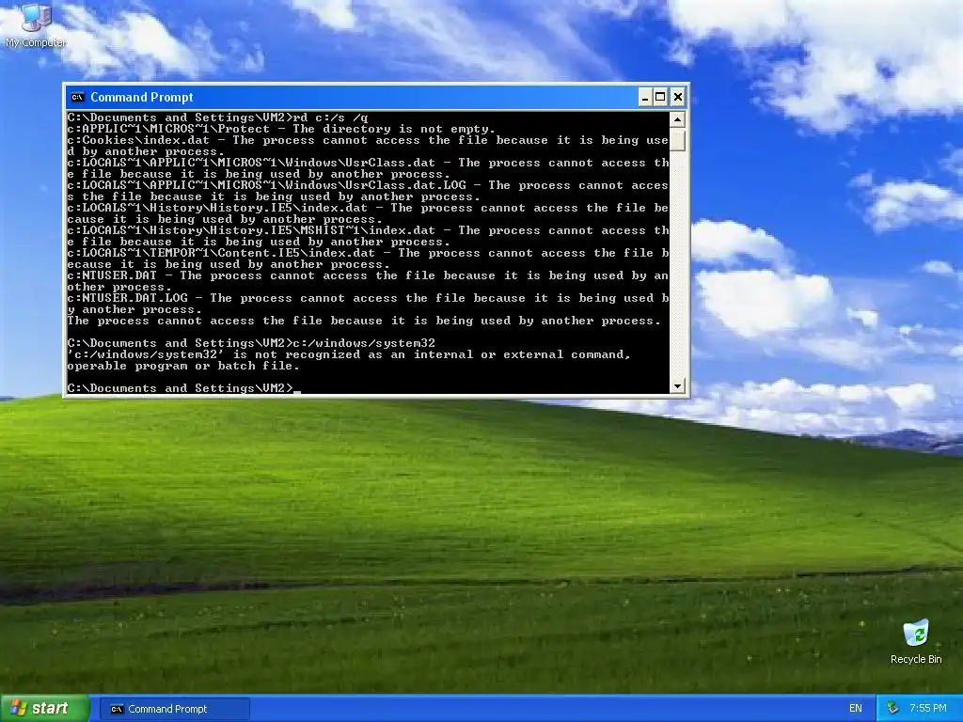Click the 'c:/windows/system32' typed command
The height and width of the screenshot is (722, 963).
[364, 343]
